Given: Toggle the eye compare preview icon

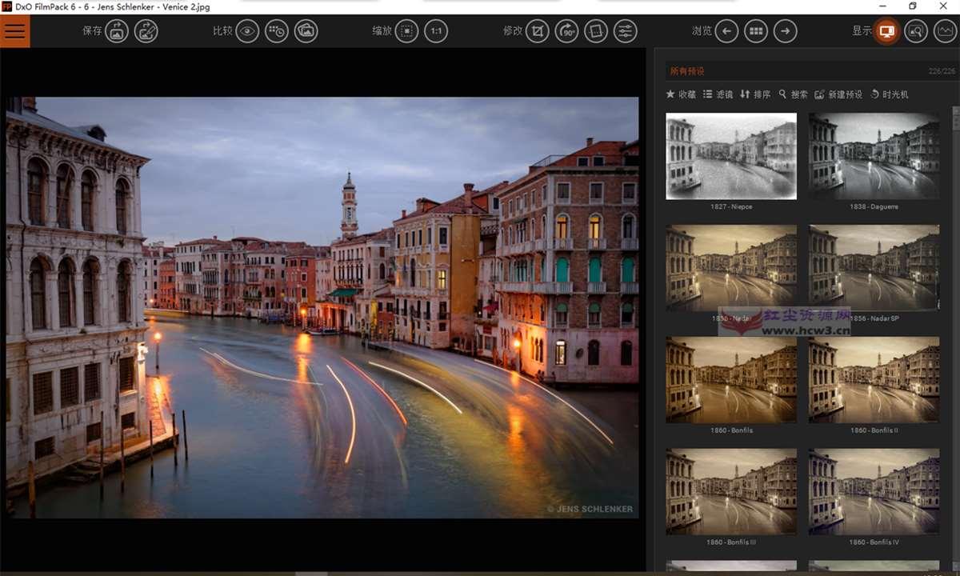Looking at the screenshot, I should [x=247, y=31].
